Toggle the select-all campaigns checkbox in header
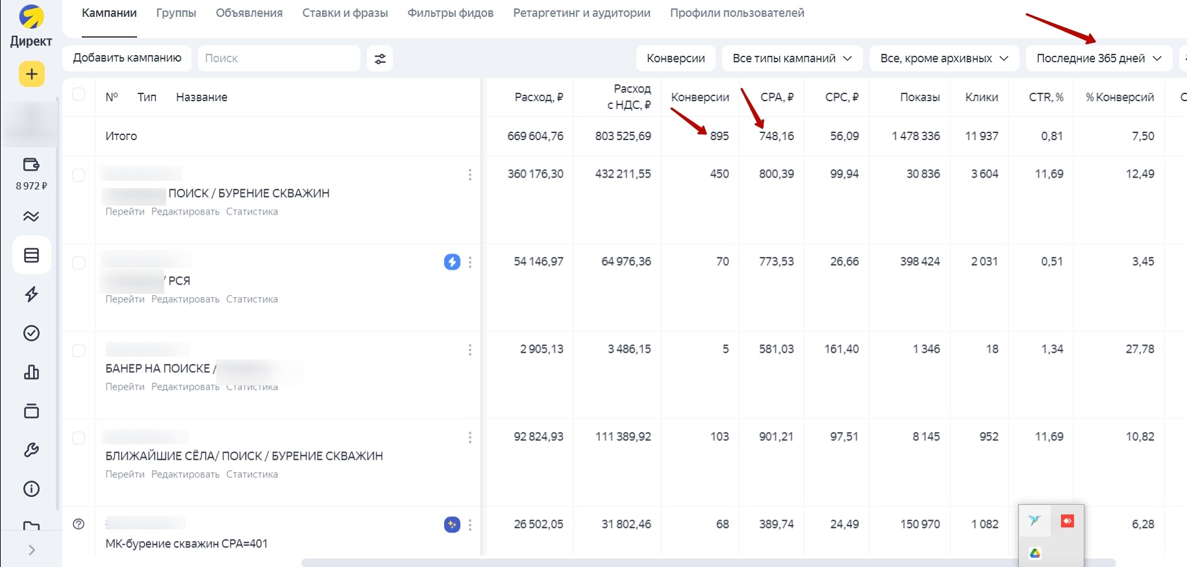The image size is (1187, 567). (79, 94)
